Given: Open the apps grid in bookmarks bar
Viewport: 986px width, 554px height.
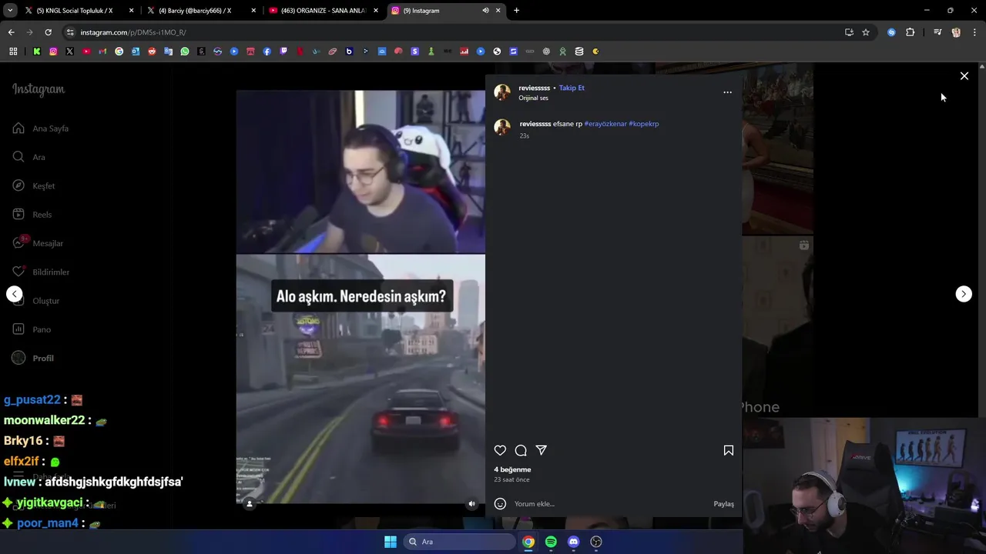Looking at the screenshot, I should pos(13,52).
